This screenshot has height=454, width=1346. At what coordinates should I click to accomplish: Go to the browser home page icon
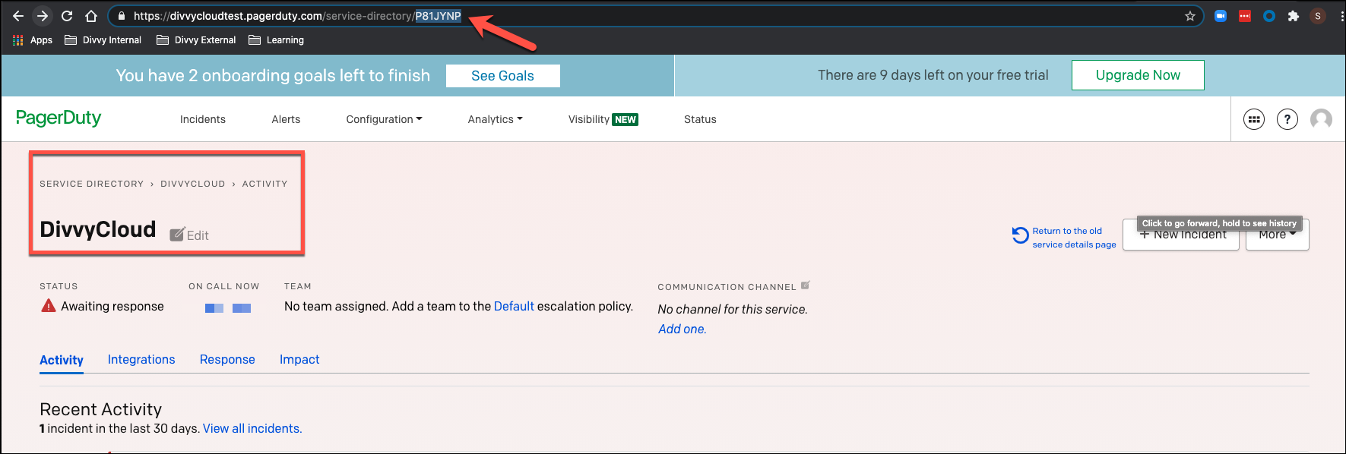click(91, 16)
